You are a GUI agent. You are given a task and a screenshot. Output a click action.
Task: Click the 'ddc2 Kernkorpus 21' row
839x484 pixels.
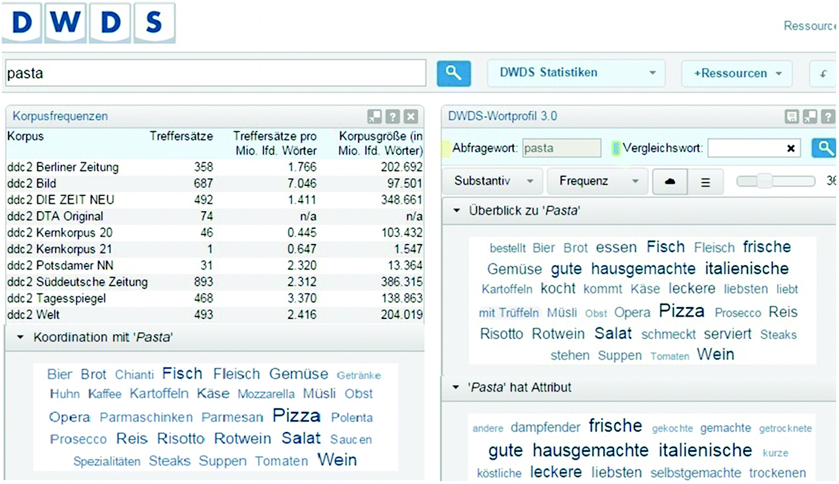pos(215,249)
